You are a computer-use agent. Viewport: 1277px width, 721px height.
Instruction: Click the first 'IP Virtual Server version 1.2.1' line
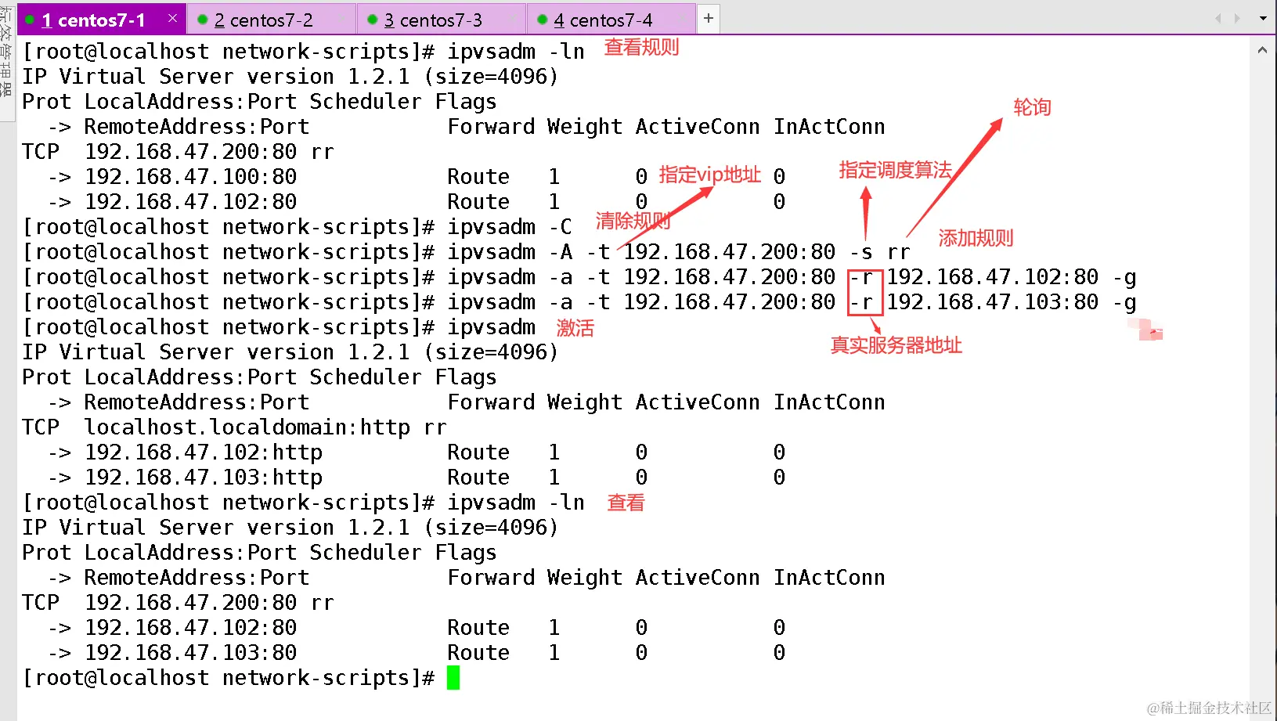click(x=290, y=77)
